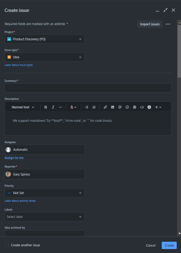The image size is (181, 253).
Task: Insert a table into description
Action: click(x=135, y=107)
